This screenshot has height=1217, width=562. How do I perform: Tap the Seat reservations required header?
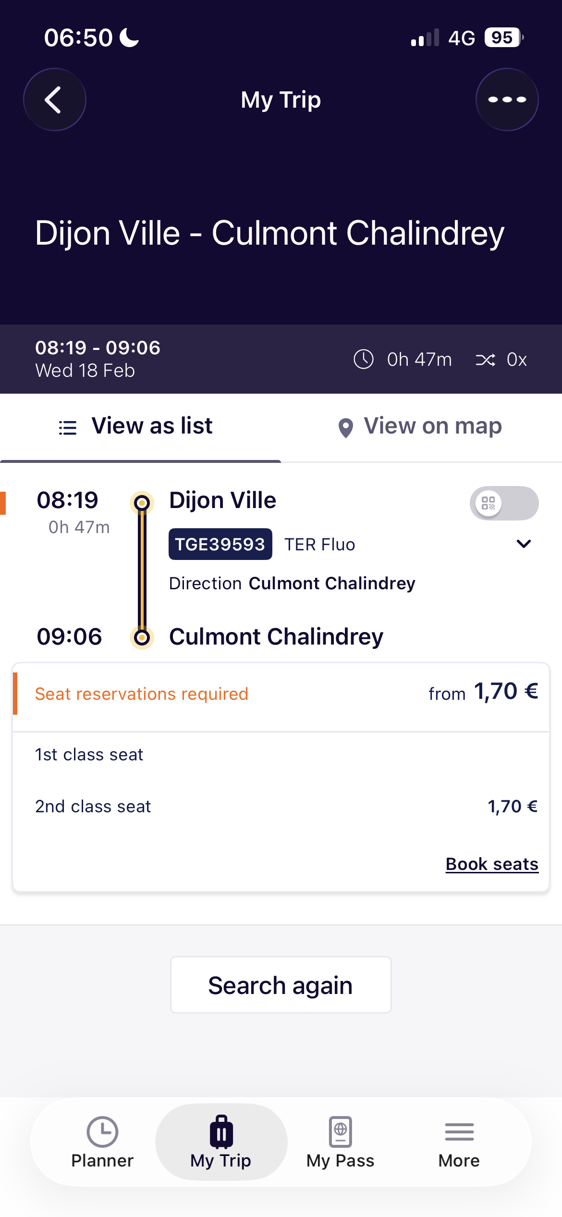142,694
